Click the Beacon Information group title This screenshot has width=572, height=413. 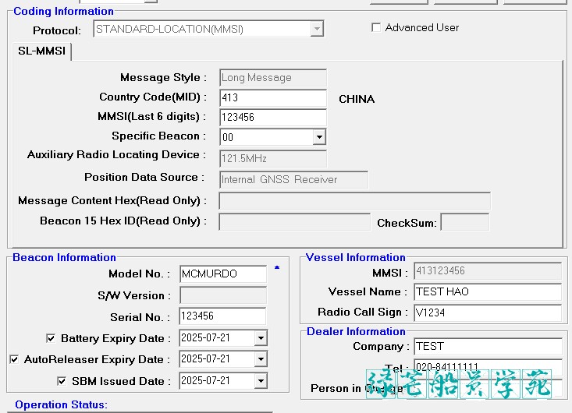pyautogui.click(x=64, y=257)
